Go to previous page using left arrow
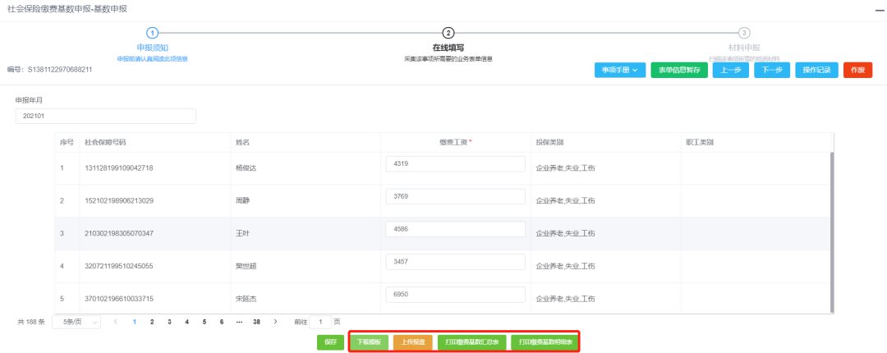887x353 pixels. [x=116, y=322]
